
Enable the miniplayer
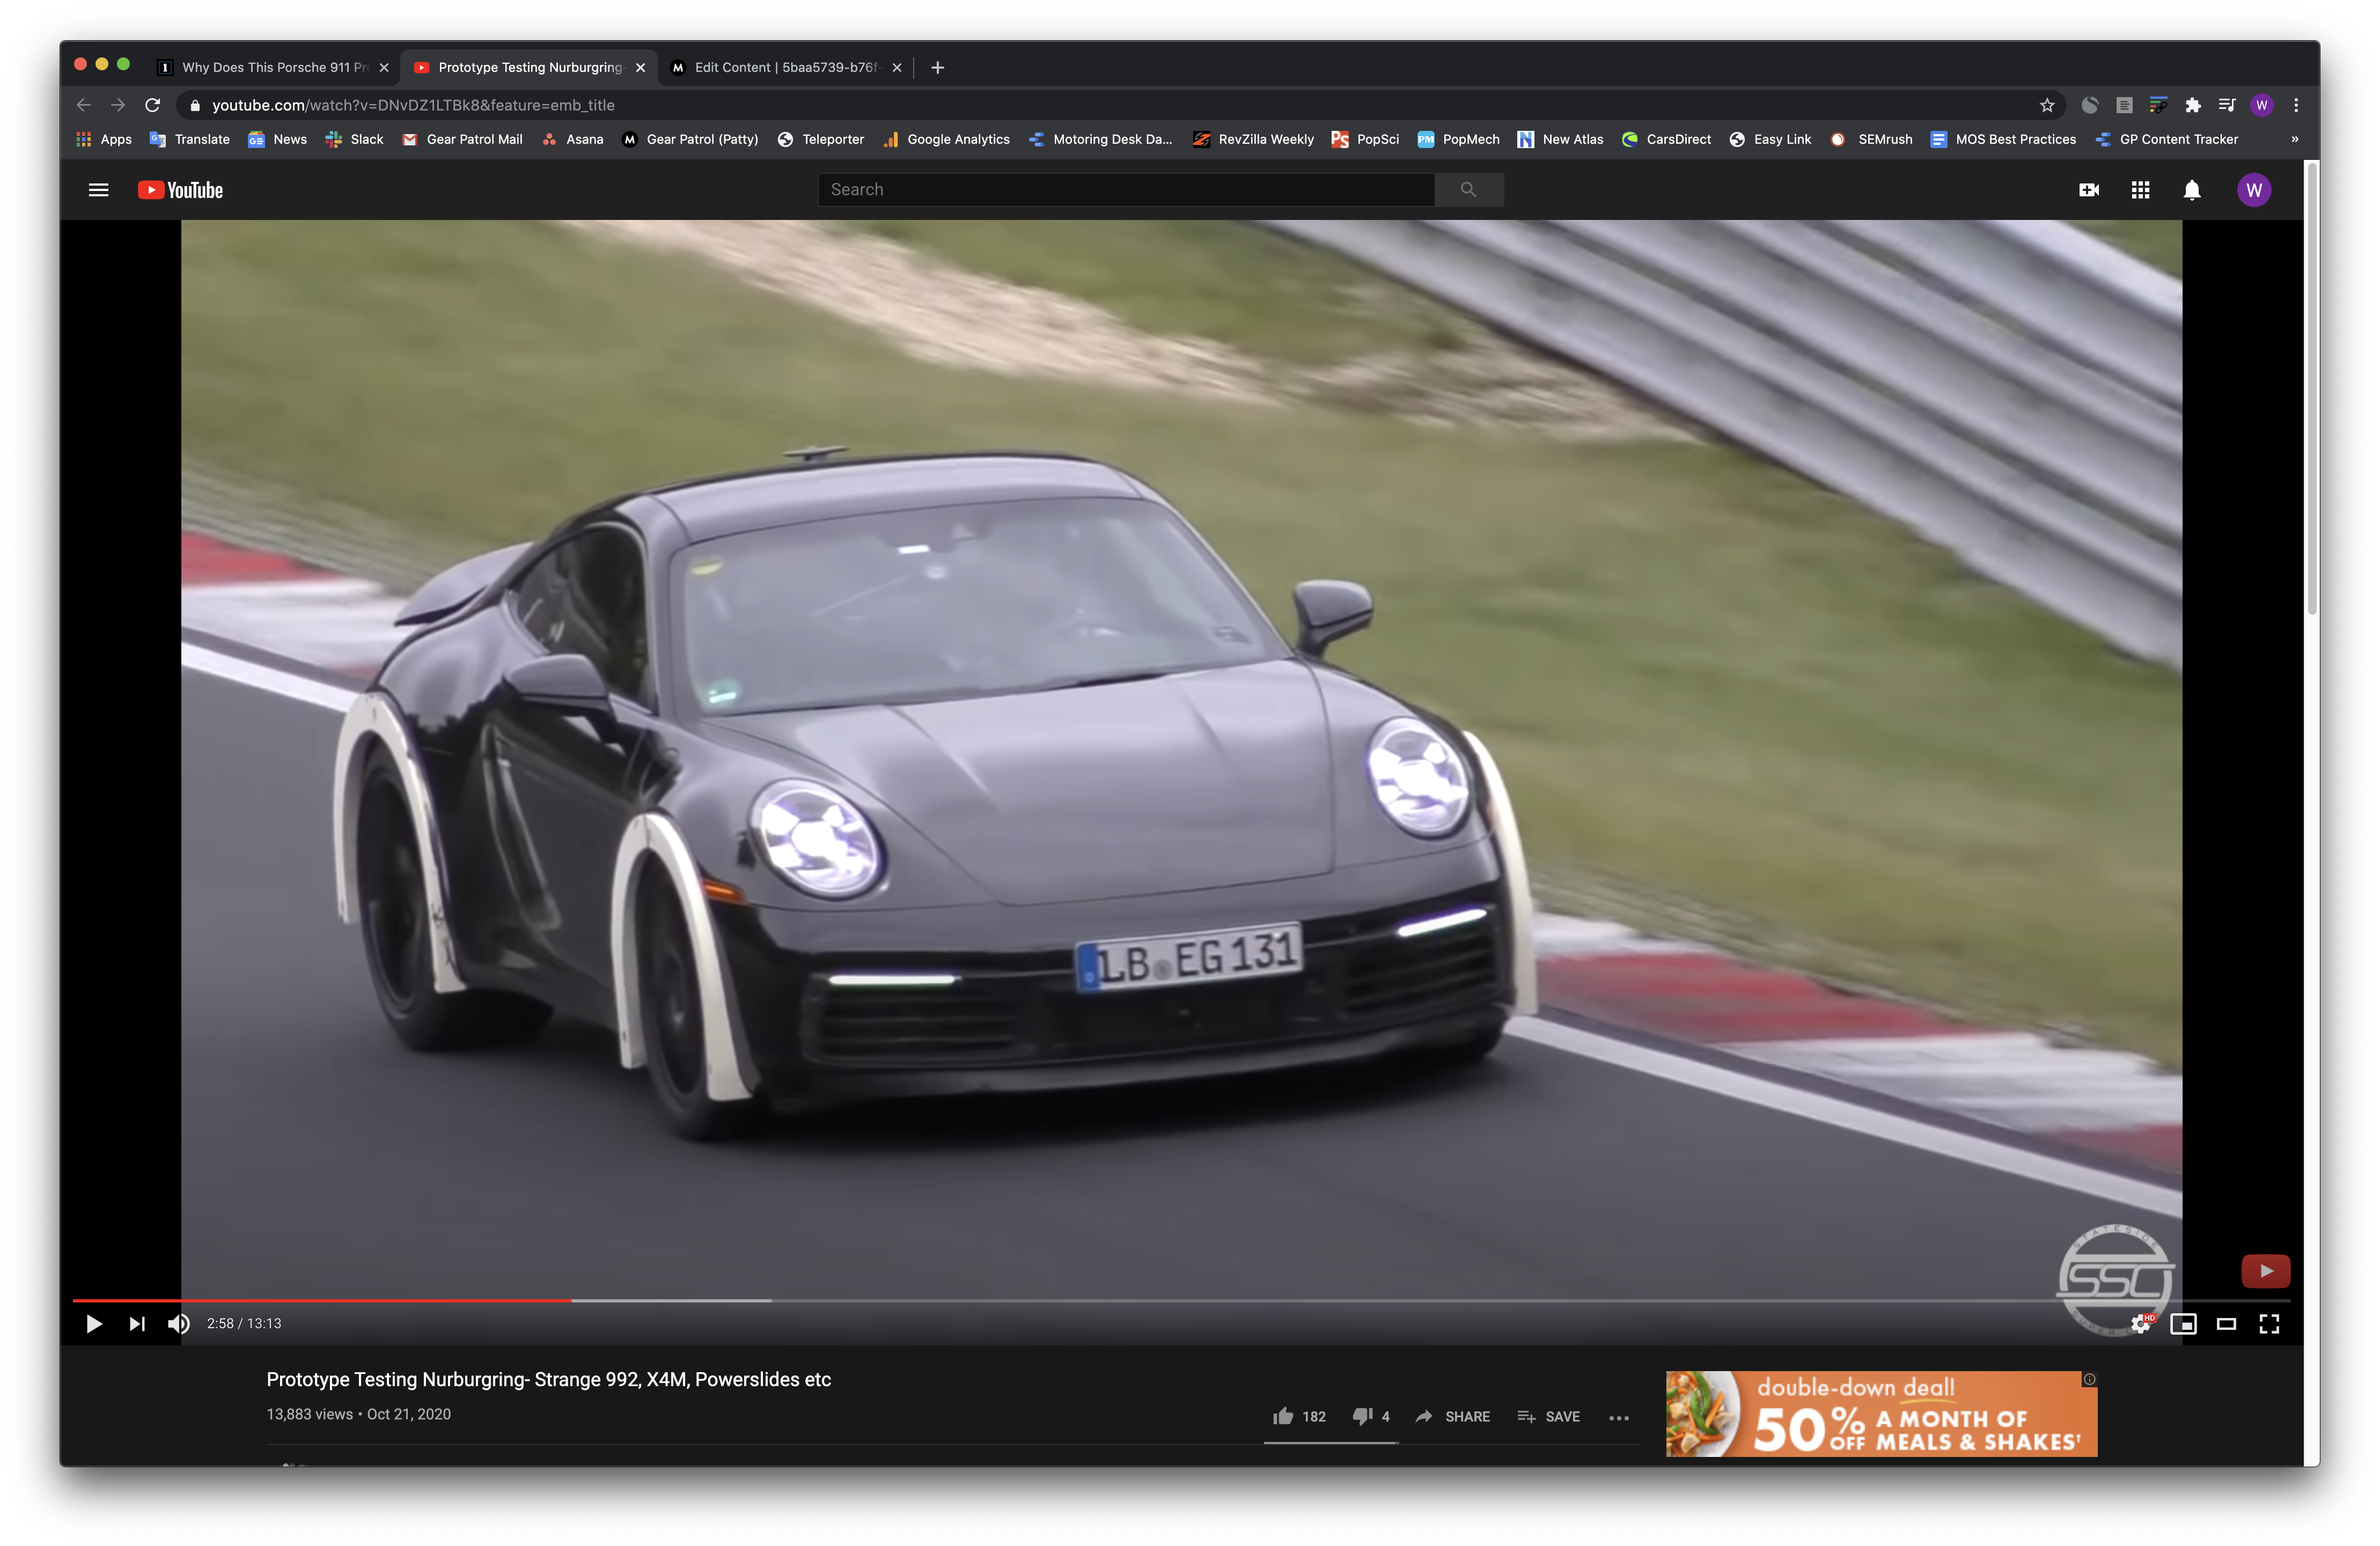(x=2183, y=1324)
